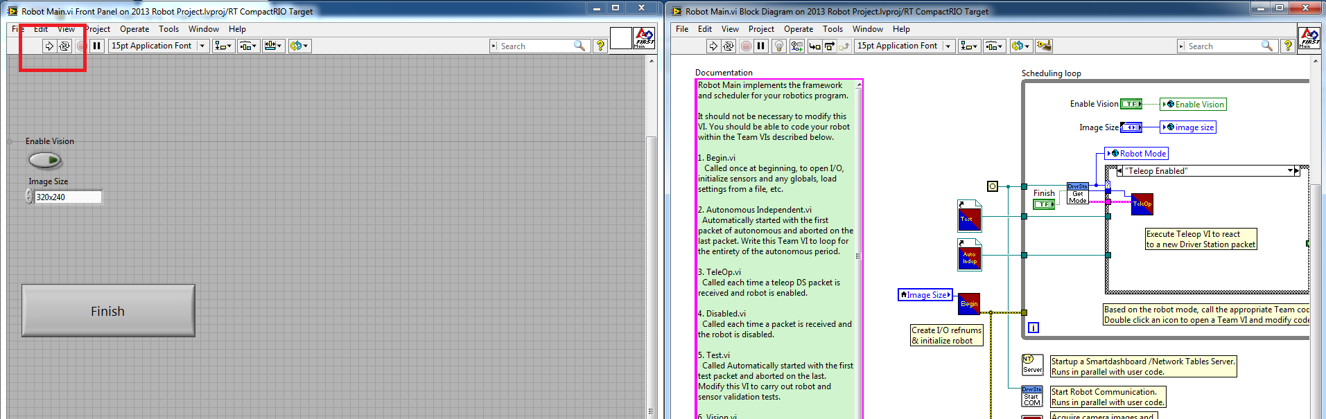This screenshot has width=1326, height=419.
Task: Open Distribute Objects menu in Front Panel toolbar
Action: pos(248,46)
